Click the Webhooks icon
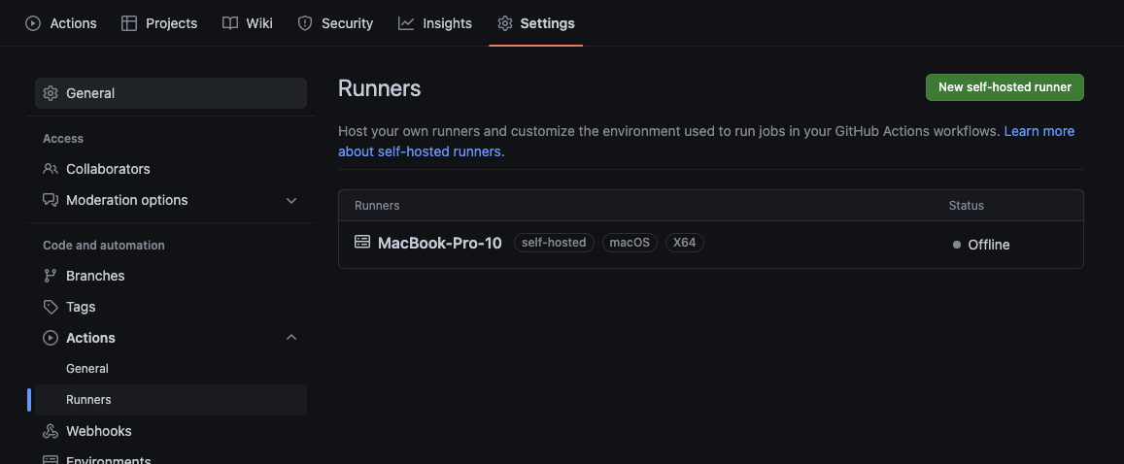The width and height of the screenshot is (1124, 464). (x=51, y=430)
